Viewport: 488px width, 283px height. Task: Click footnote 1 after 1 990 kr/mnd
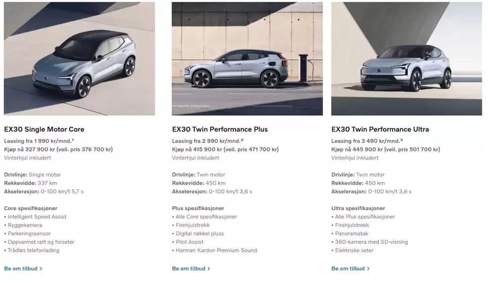coord(73,140)
